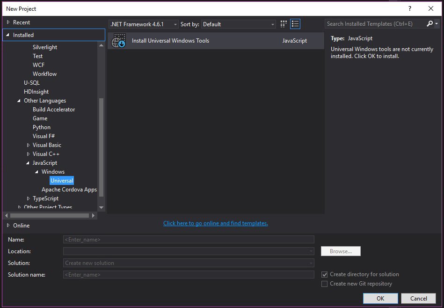
Task: Collapse the JavaScript node
Action: pyautogui.click(x=28, y=163)
